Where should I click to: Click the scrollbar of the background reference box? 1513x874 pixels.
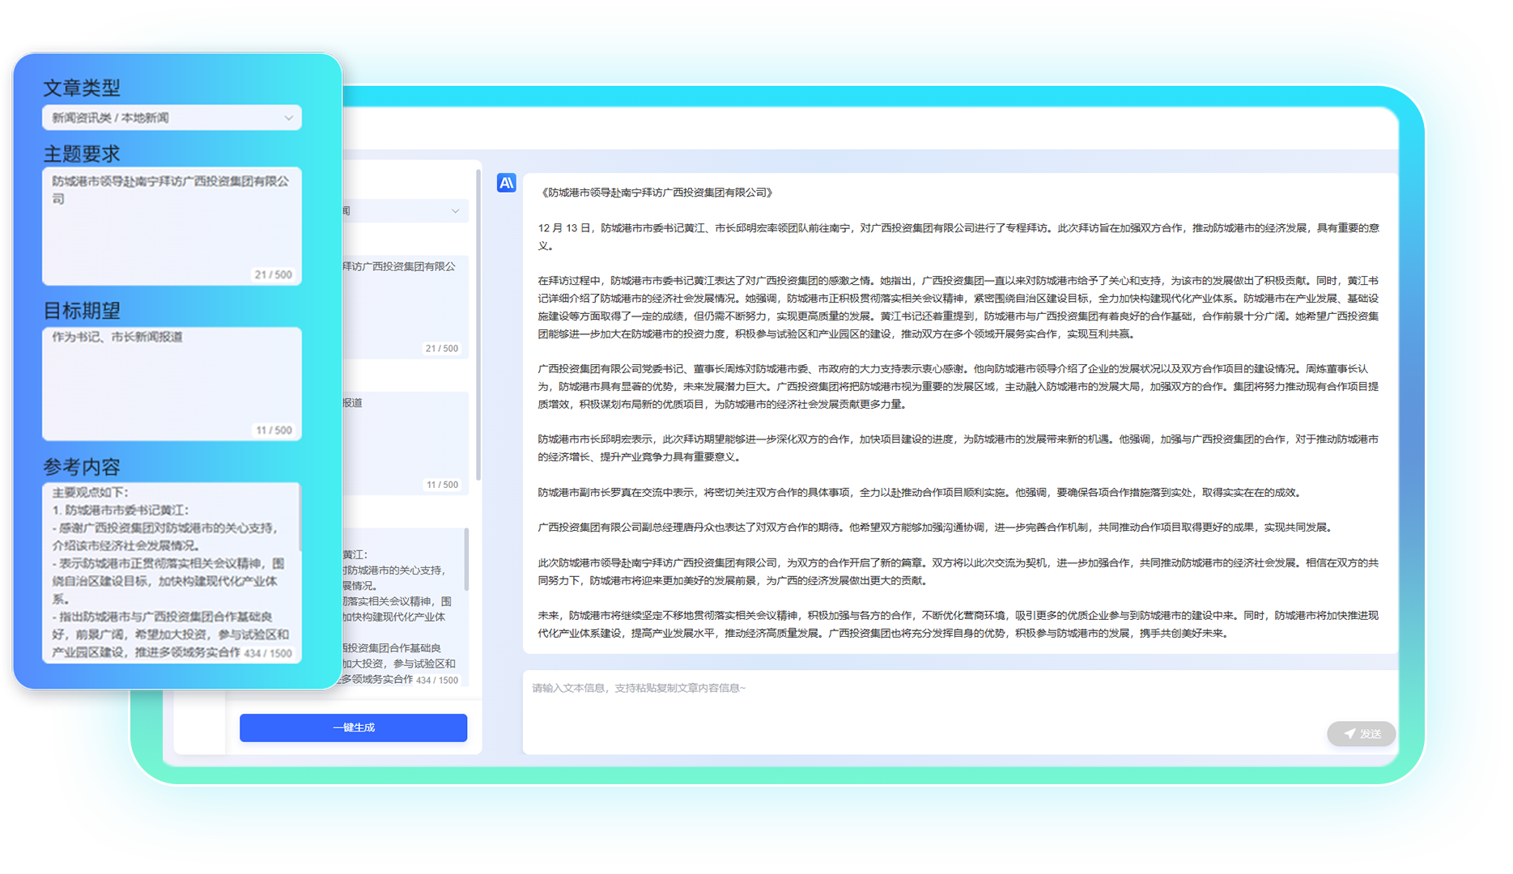click(466, 560)
